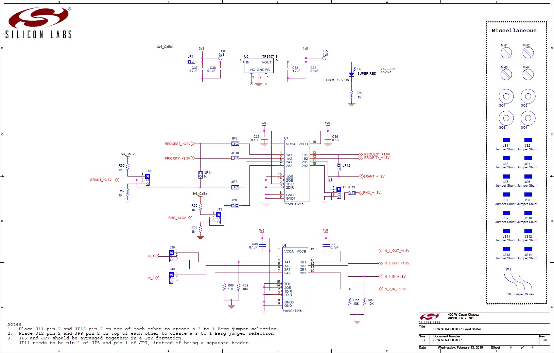Select the JS1 jumper shunt symbol
The image size is (554, 353).
[x=506, y=140]
